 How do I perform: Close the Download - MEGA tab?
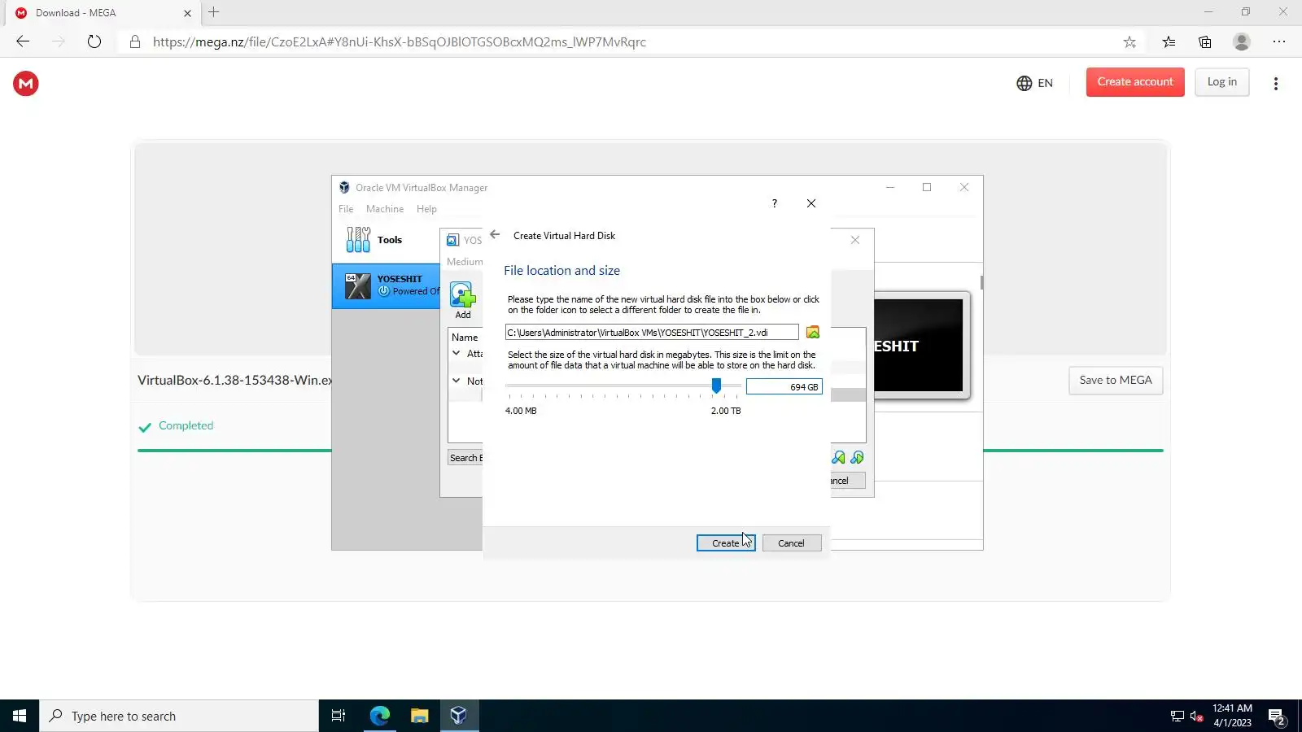click(187, 13)
